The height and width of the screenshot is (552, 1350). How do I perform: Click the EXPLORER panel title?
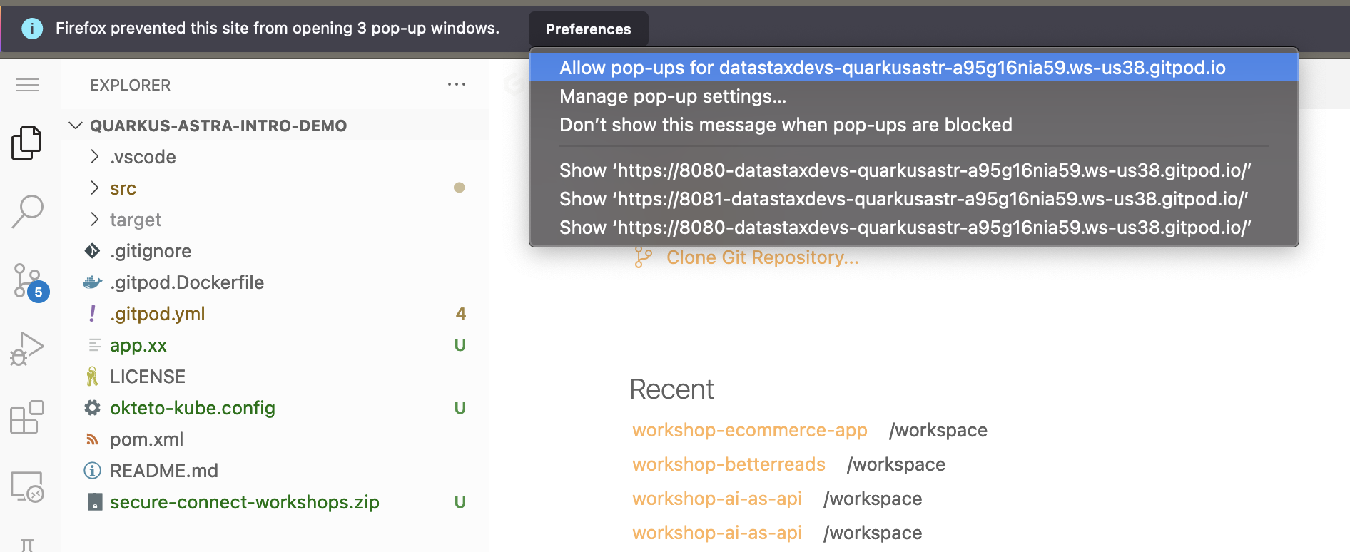[130, 85]
